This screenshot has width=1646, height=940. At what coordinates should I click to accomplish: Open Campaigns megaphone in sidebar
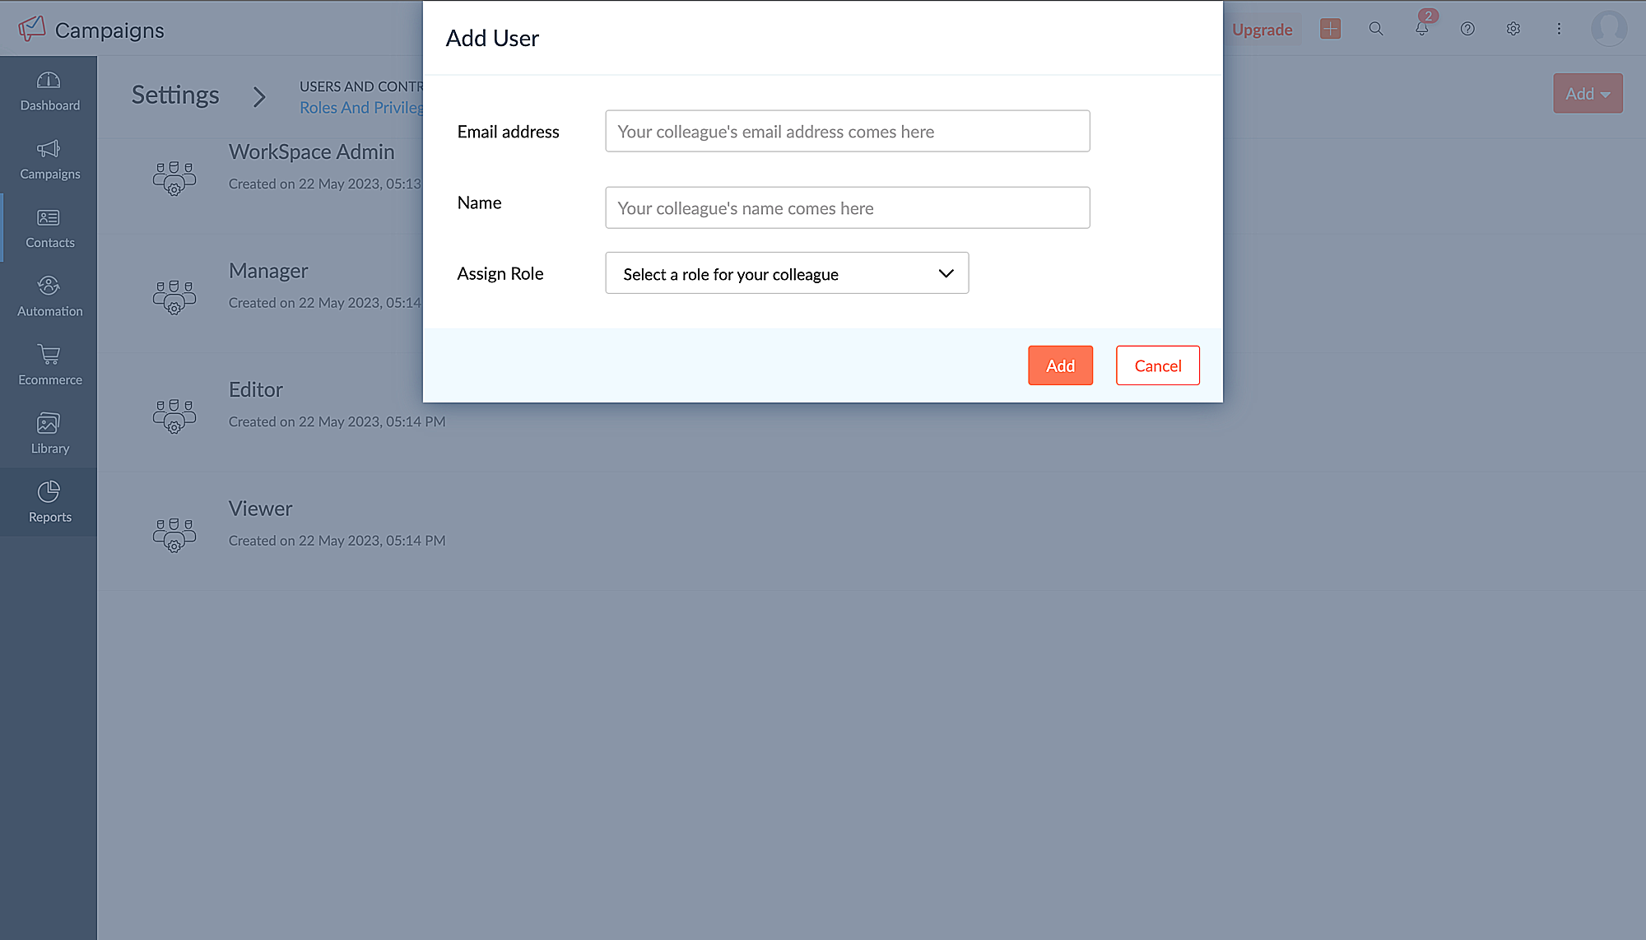[49, 159]
